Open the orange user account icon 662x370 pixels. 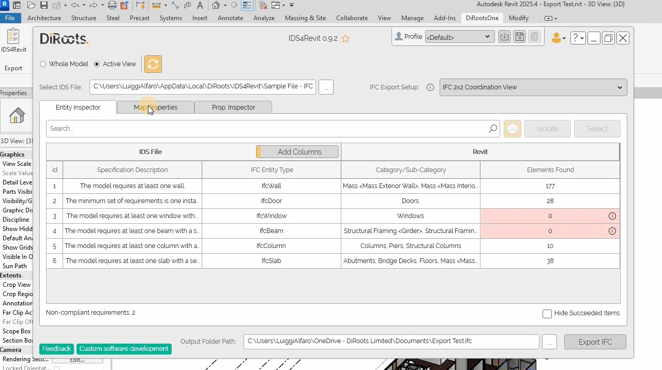556,38
